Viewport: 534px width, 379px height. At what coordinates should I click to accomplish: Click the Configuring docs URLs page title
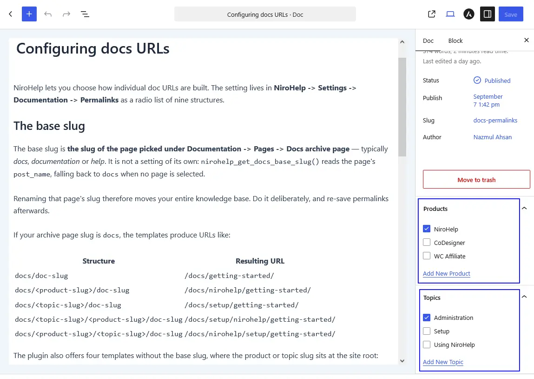pos(92,48)
